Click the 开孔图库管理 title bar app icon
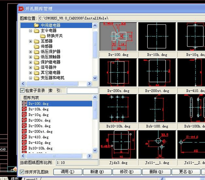205x180 pixels. coord(21,9)
